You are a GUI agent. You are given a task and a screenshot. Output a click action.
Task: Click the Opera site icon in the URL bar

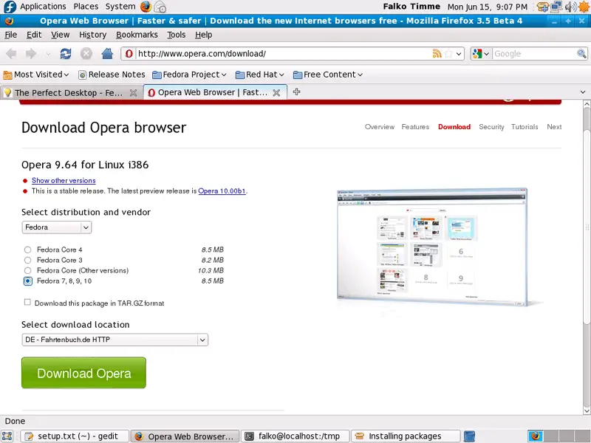point(129,53)
